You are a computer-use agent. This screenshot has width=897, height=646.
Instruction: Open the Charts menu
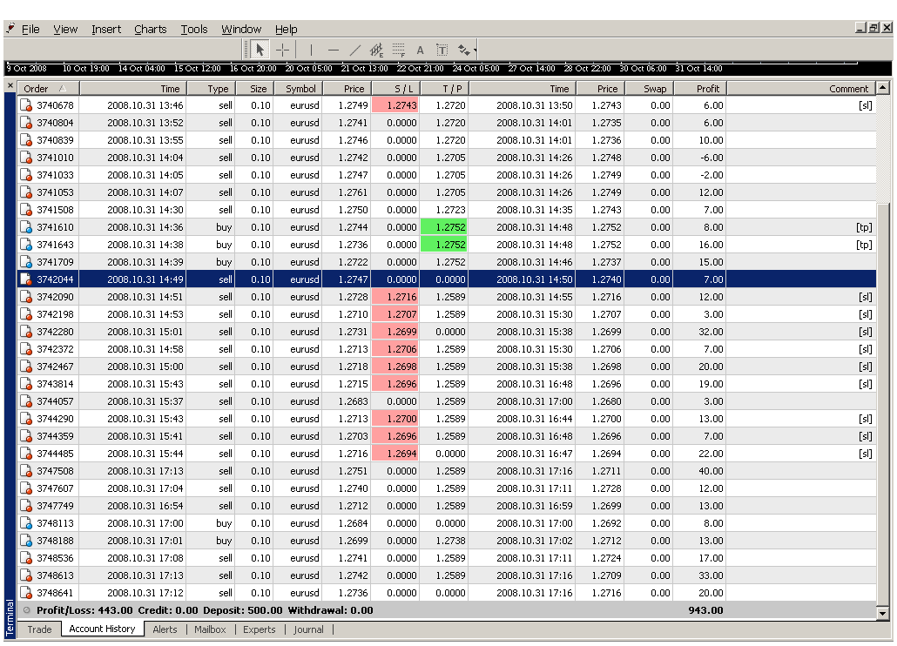[x=150, y=29]
